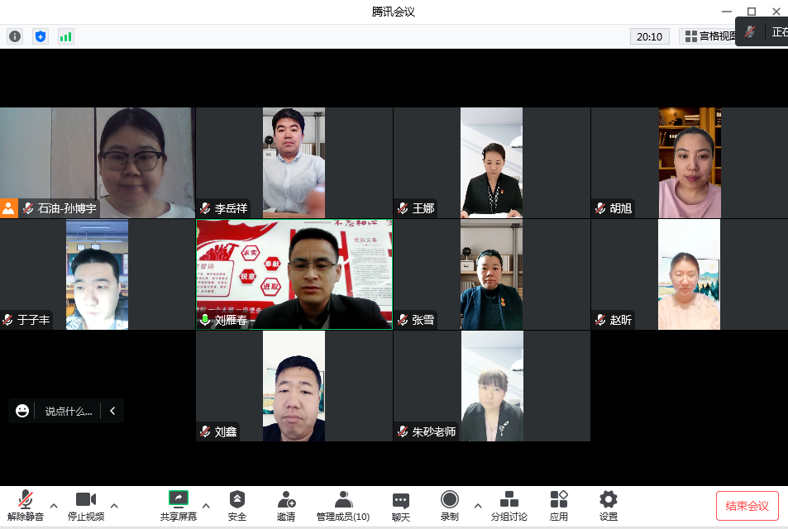Image resolution: width=788 pixels, height=529 pixels.
Task: Open the 聊天 chat panel
Action: pyautogui.click(x=401, y=505)
